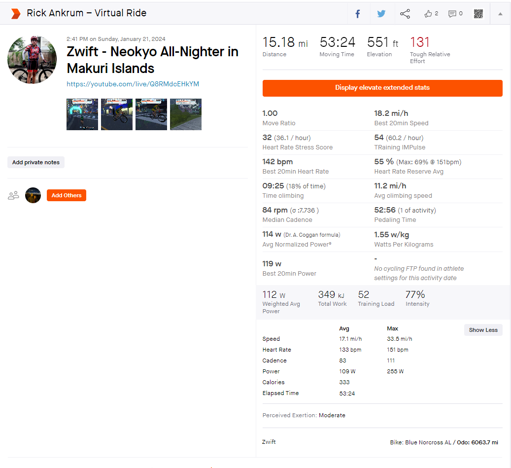
Task: Share activity on Facebook
Action: click(x=358, y=14)
